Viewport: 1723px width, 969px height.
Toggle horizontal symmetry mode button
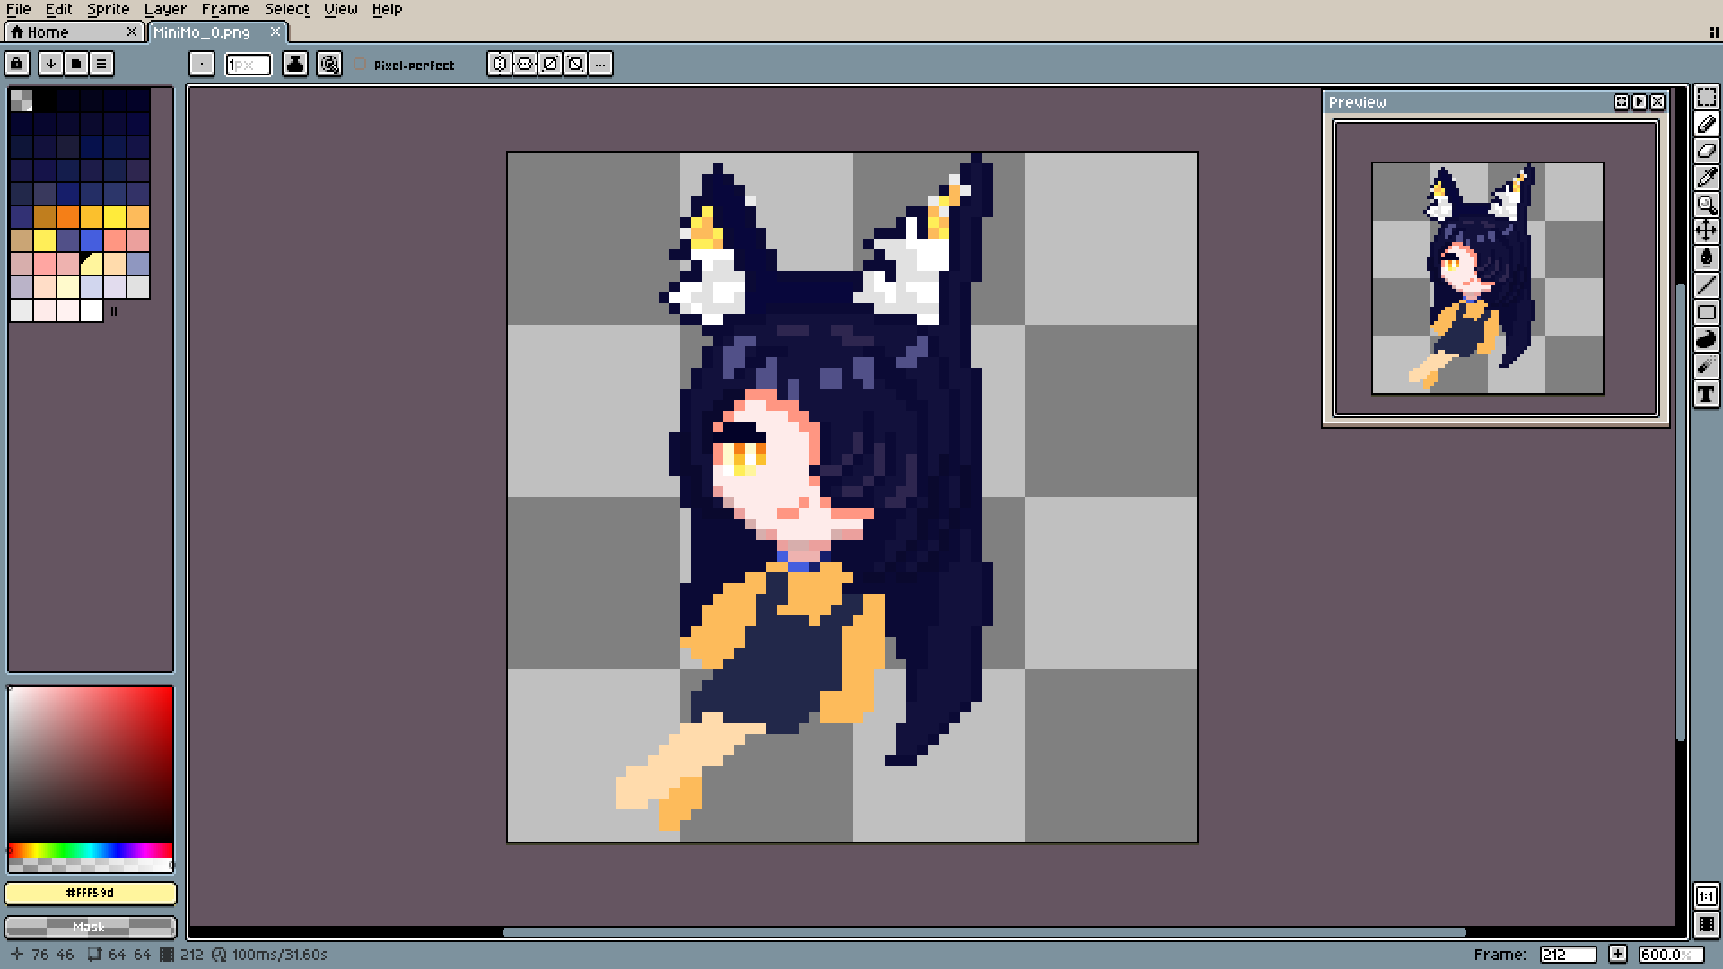(500, 64)
